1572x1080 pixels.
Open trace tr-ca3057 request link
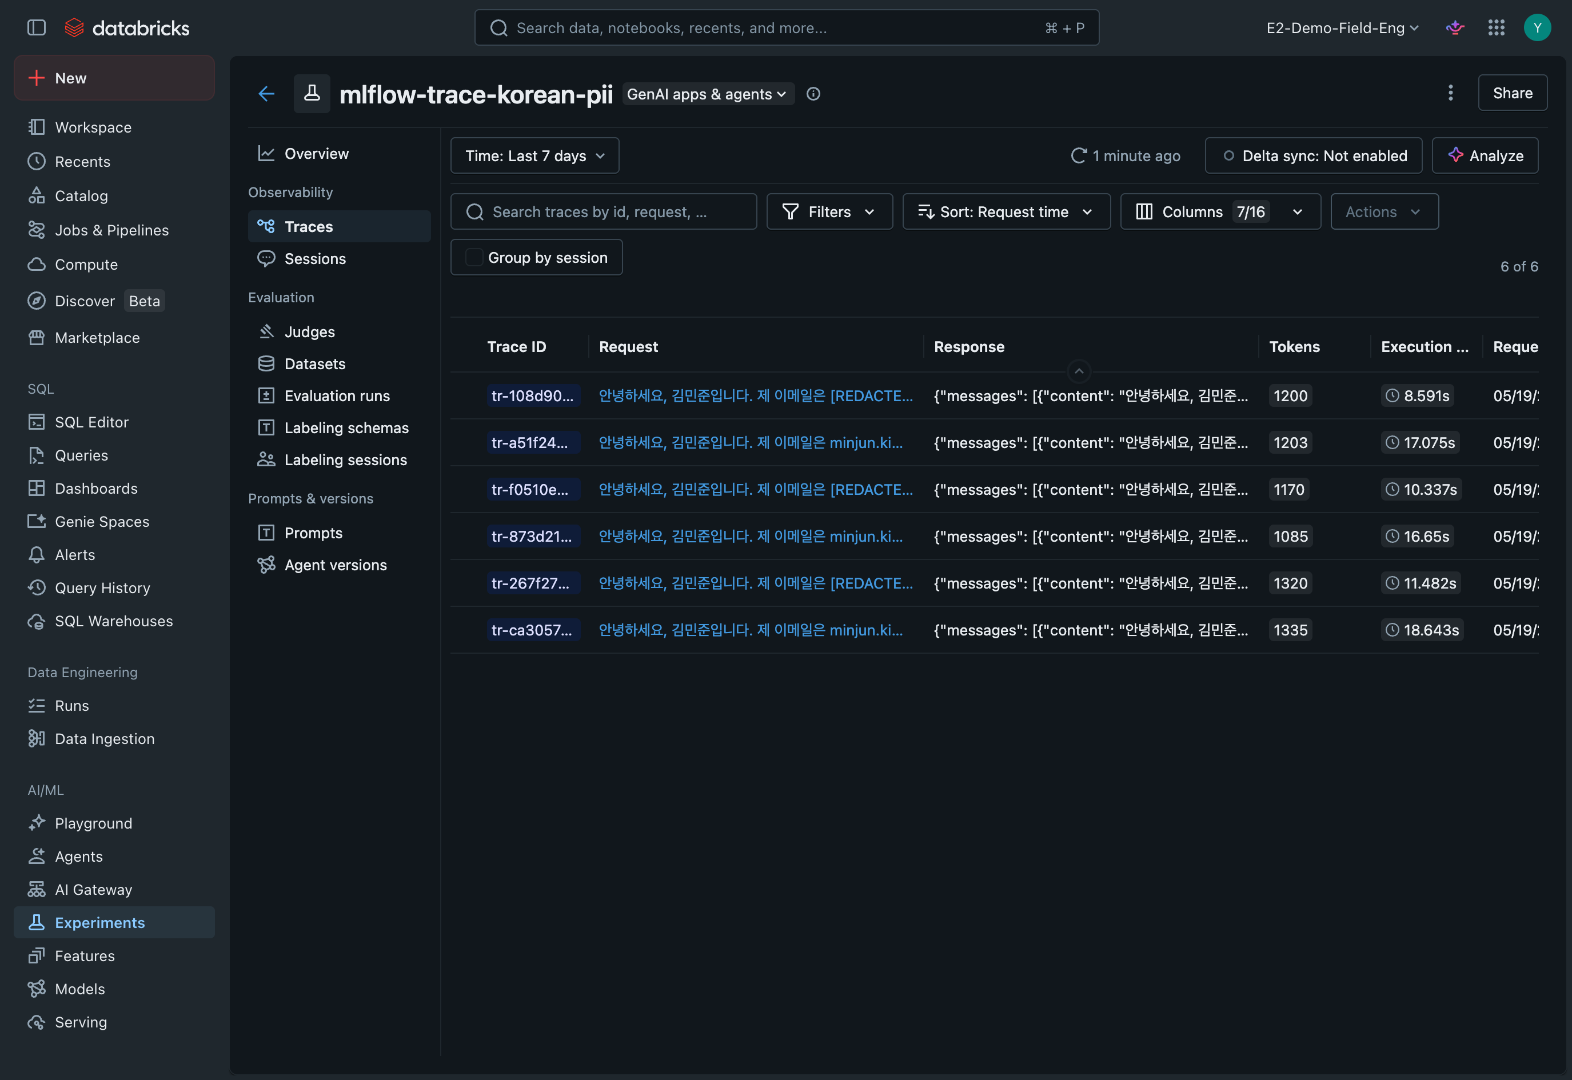751,629
